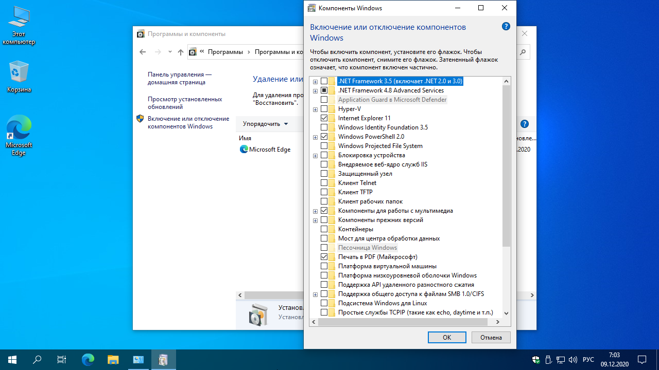The image size is (659, 370).
Task: Select Поддержка API удаленного разностного сжатия
Action: click(406, 285)
